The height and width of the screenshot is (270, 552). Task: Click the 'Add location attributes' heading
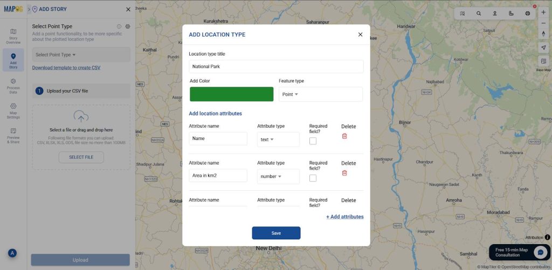pyautogui.click(x=216, y=113)
